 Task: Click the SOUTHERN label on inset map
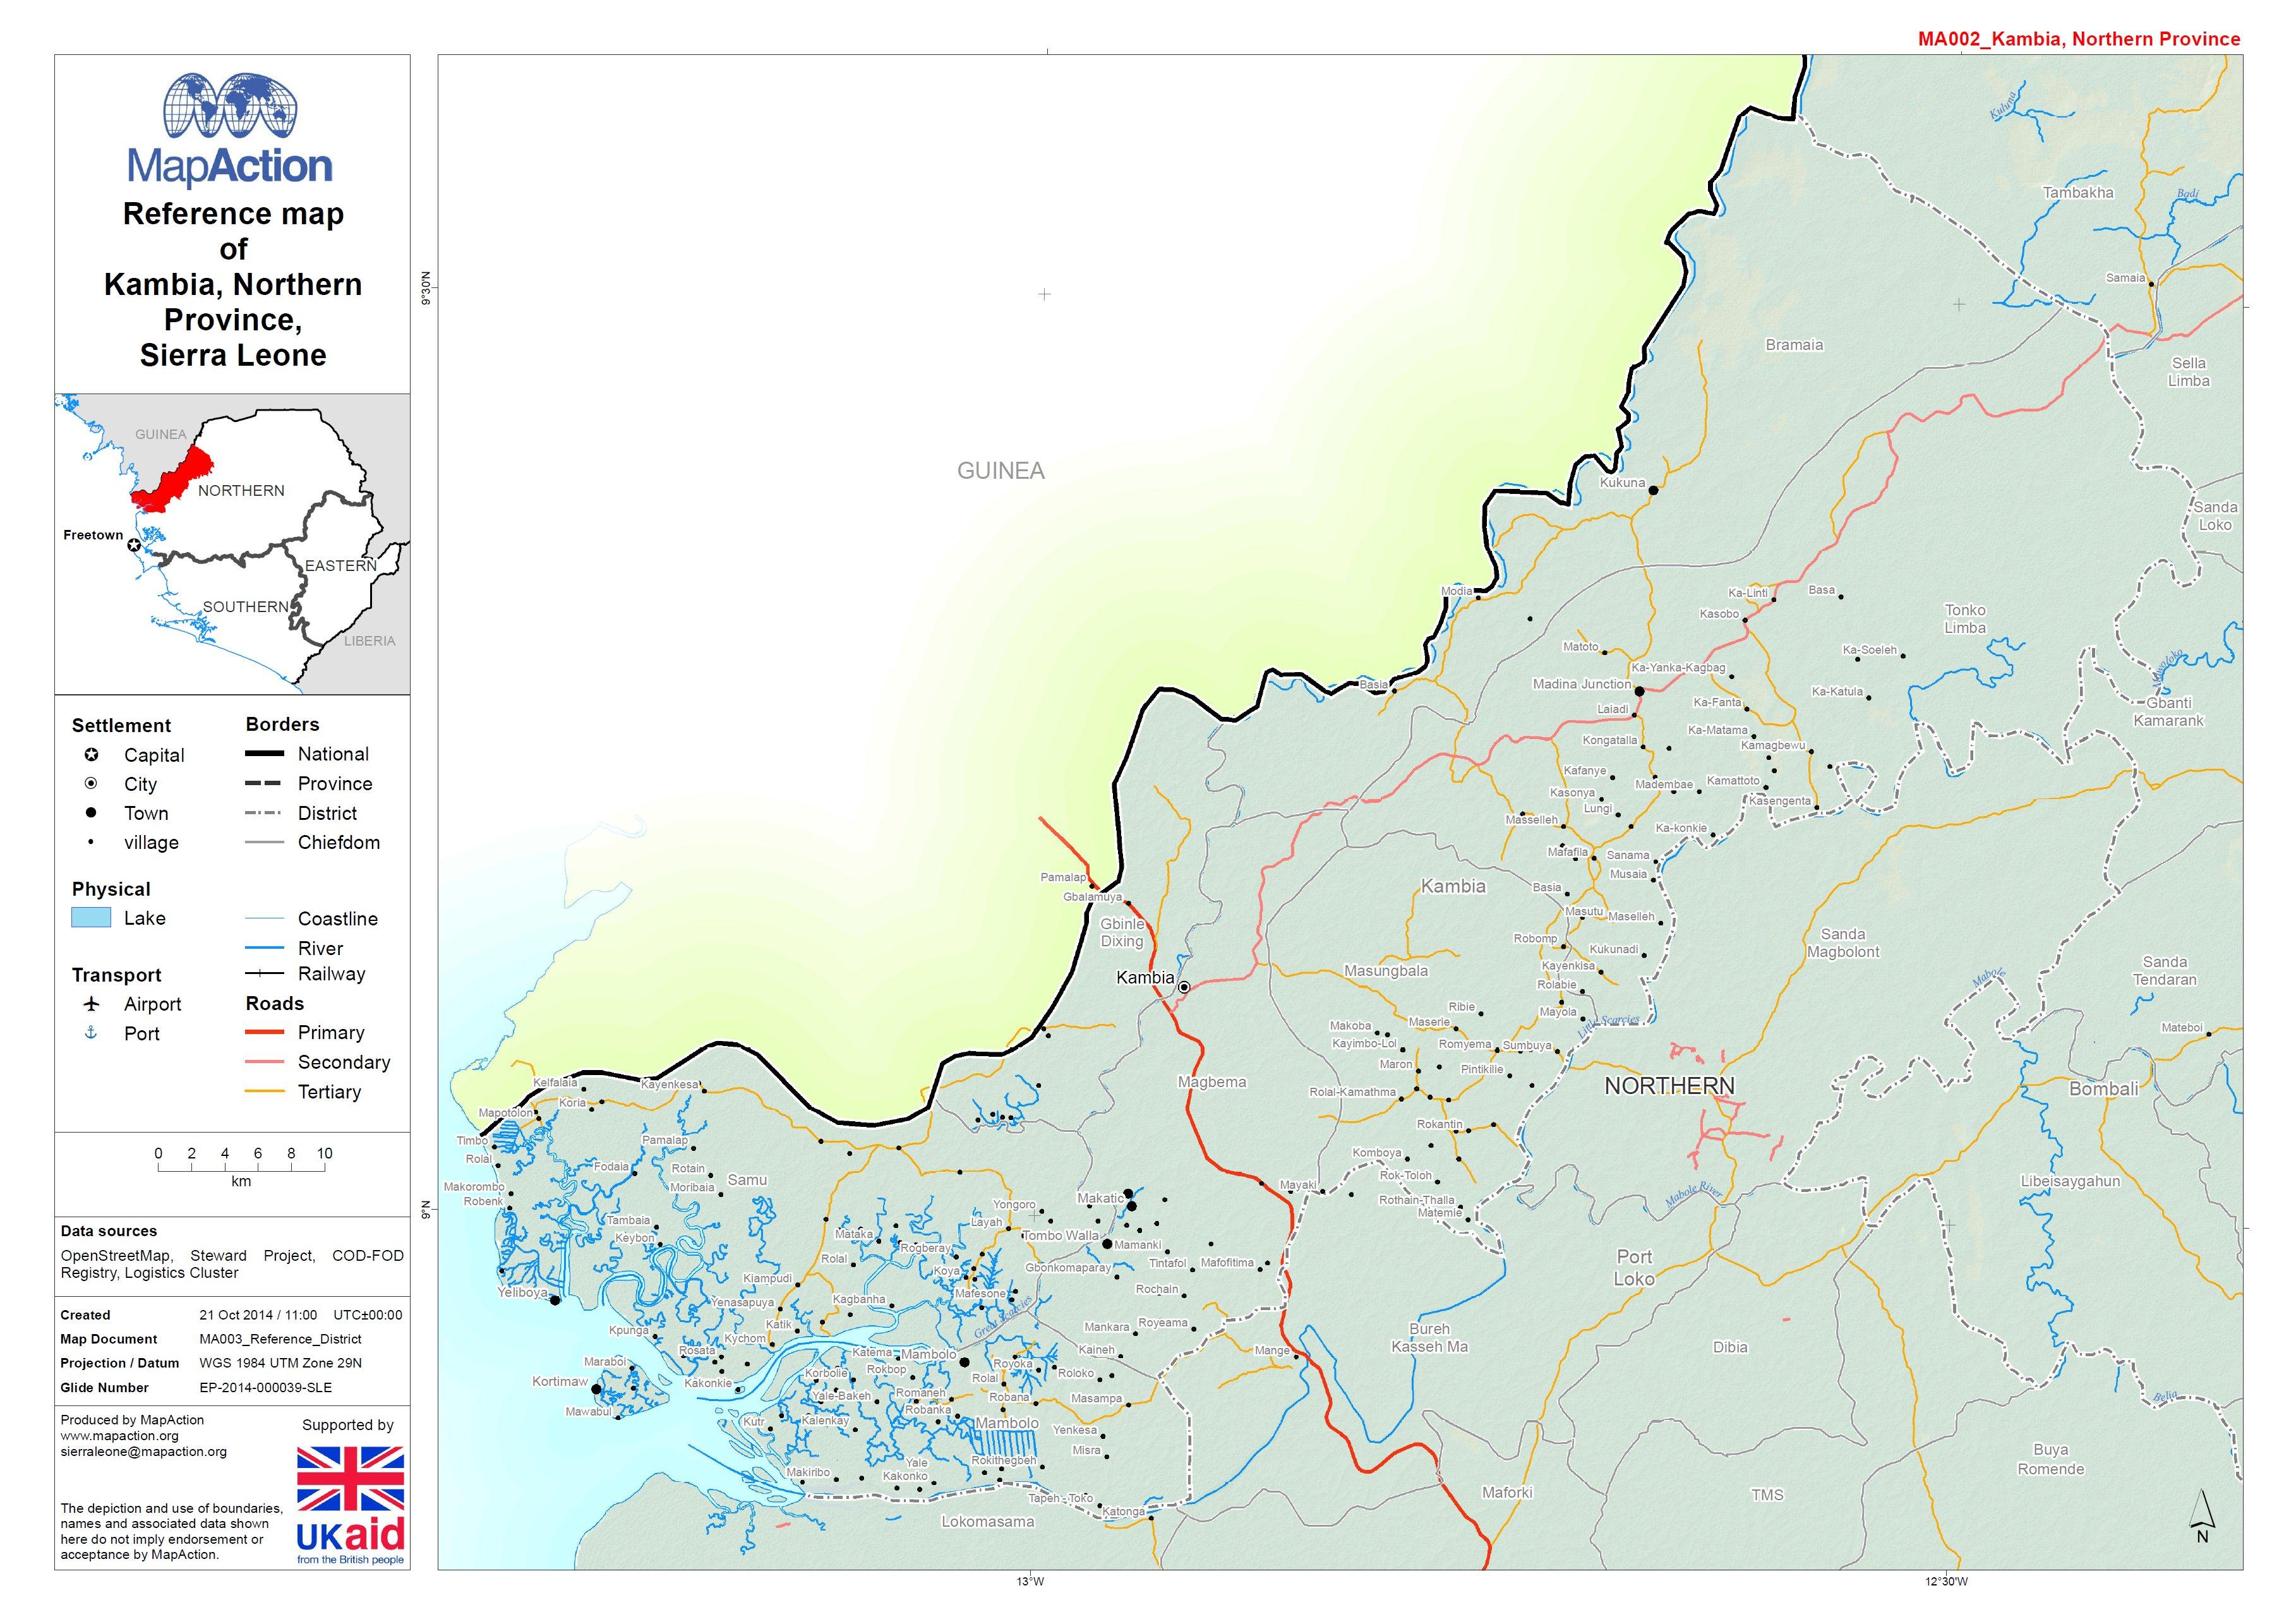click(x=245, y=607)
